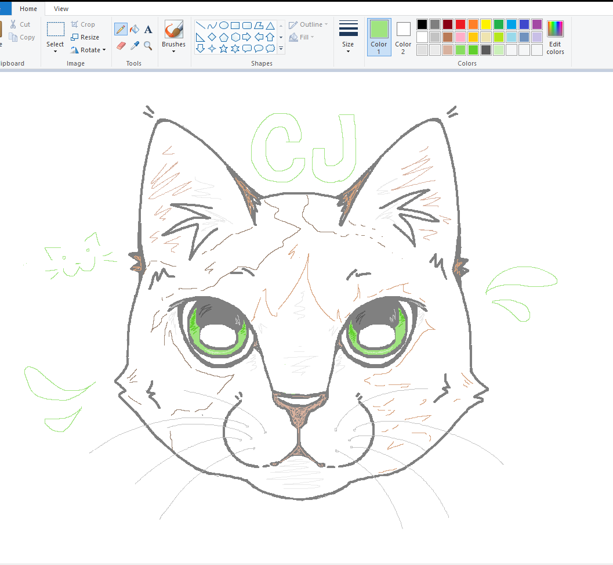Choose the Left arrow shape
Image resolution: width=613 pixels, height=565 pixels.
pos(259,37)
